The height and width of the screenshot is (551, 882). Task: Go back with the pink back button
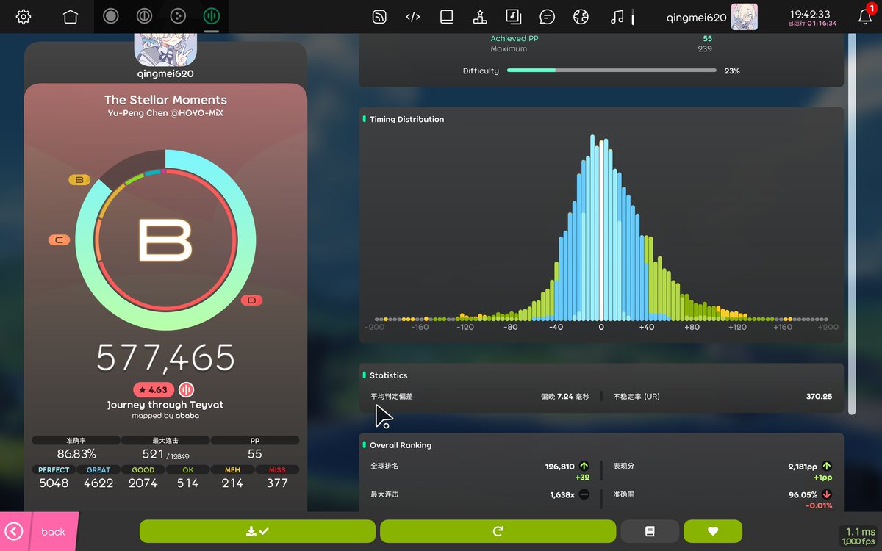click(38, 531)
